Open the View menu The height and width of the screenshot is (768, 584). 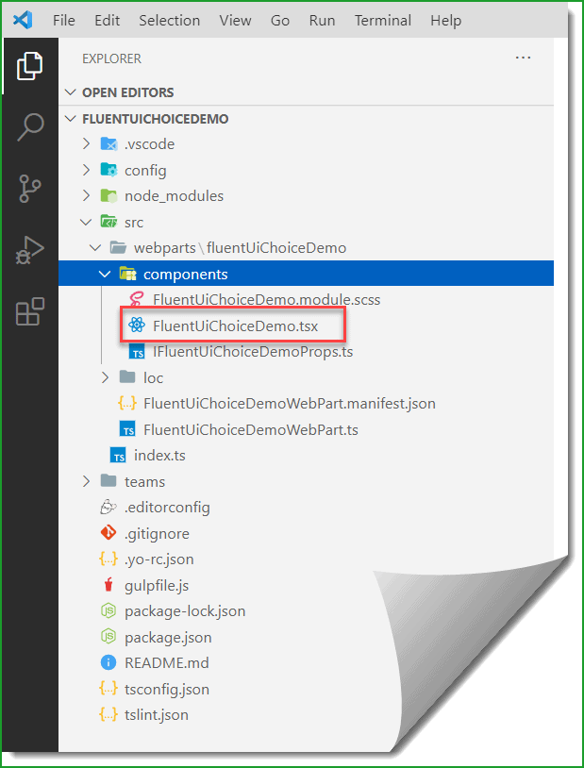(235, 21)
